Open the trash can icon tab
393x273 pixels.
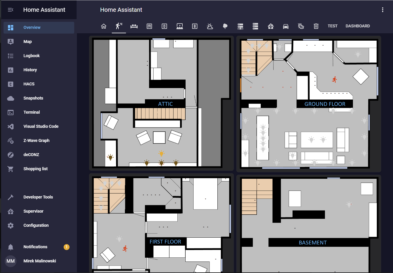pos(316,26)
